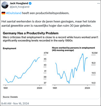Image resolution: width=101 pixels, height=106 pixels.
Task: Open the three-dot more options menu
Action: 98,4
